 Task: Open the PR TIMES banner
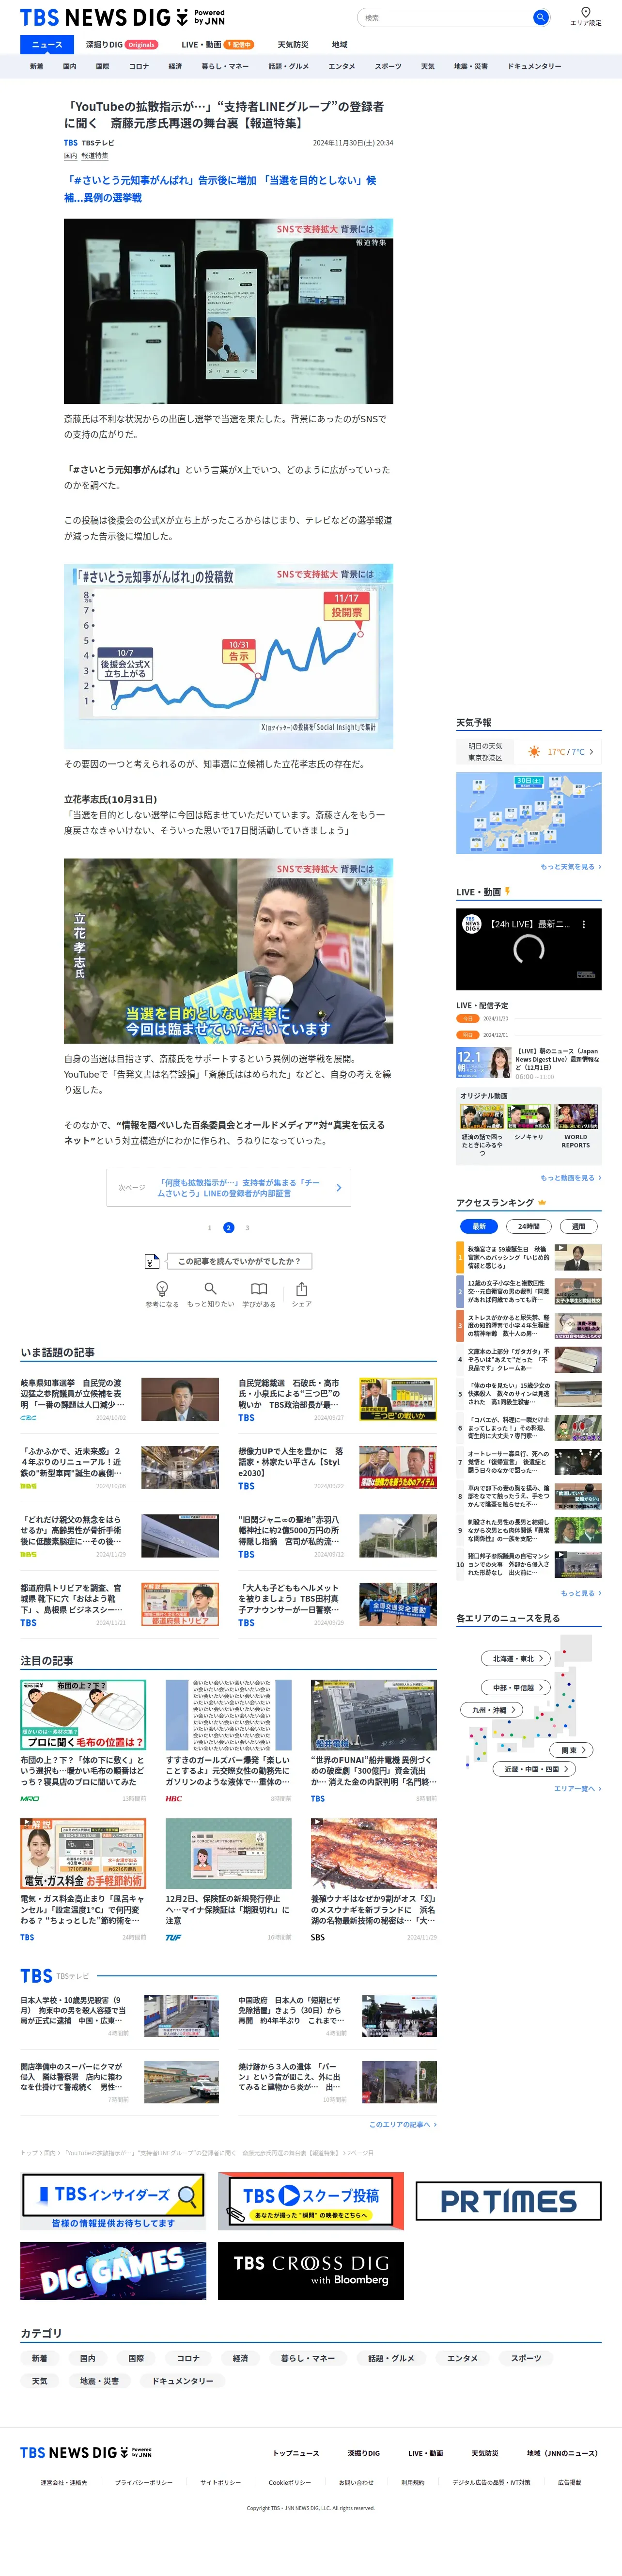click(508, 2201)
